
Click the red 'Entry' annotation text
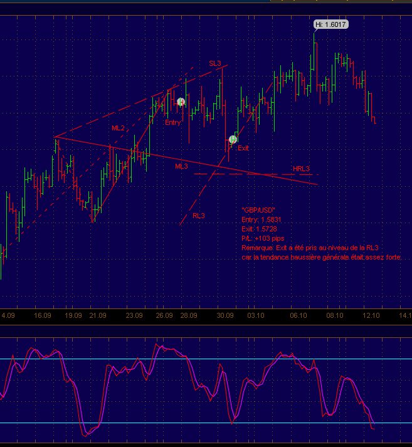point(173,123)
